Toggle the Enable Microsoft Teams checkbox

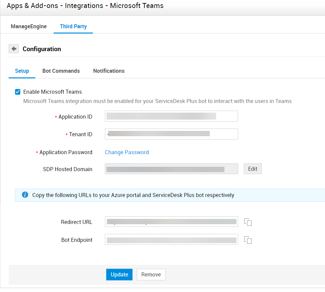click(x=18, y=92)
